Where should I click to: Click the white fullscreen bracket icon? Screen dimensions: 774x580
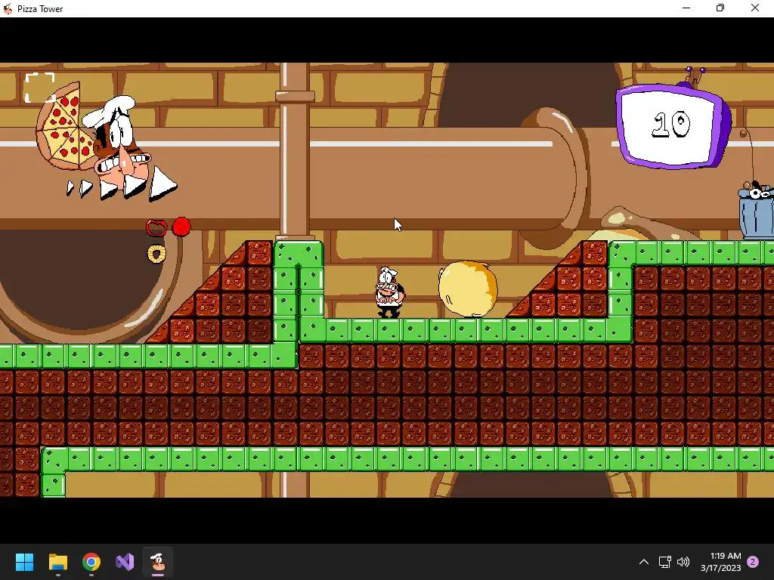click(40, 88)
